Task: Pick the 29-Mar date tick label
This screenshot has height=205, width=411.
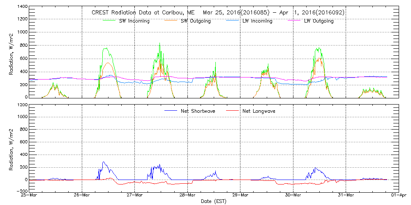Action: coord(240,196)
